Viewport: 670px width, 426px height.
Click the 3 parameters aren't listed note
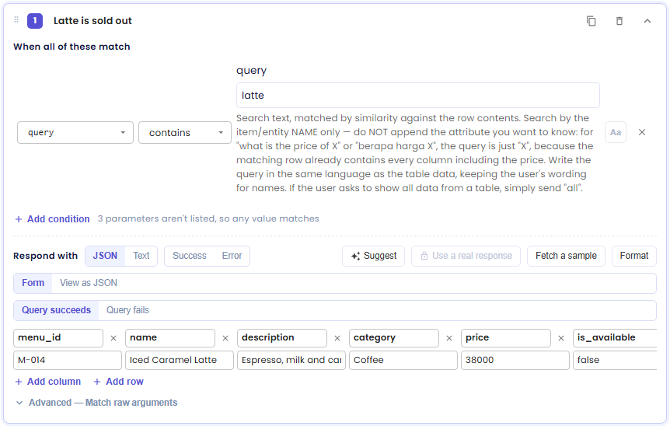click(x=208, y=218)
